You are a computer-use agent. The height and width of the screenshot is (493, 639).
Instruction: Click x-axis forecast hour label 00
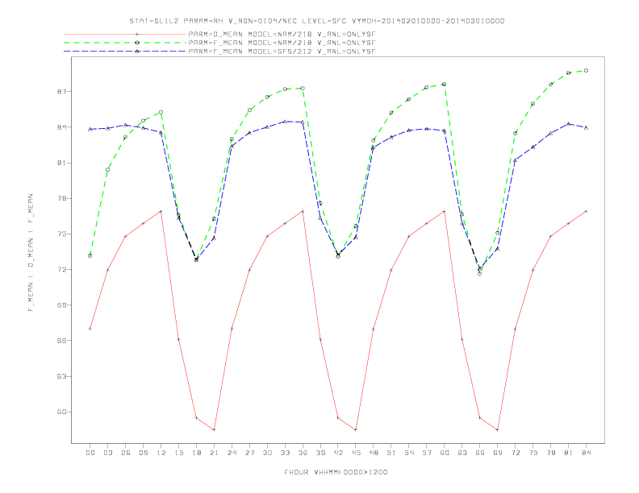coord(90,453)
